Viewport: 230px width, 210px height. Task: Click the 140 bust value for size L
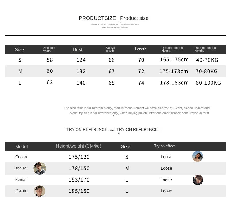(x=81, y=83)
